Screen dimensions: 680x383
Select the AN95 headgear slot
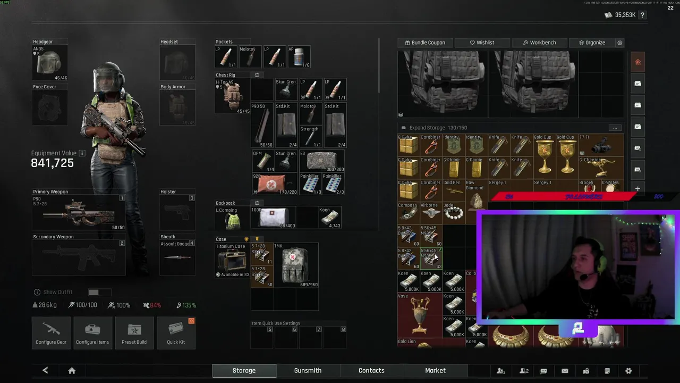[x=50, y=63]
